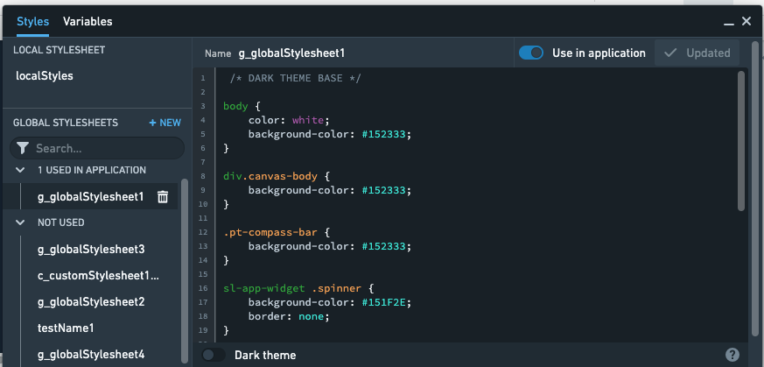Select g_globalStylesheet3 in the list
This screenshot has width=764, height=367.
tap(91, 249)
